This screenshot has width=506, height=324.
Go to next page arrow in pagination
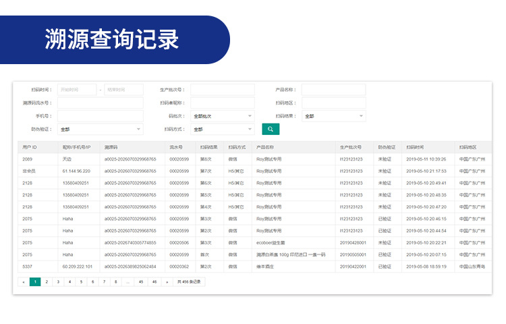pos(167,281)
